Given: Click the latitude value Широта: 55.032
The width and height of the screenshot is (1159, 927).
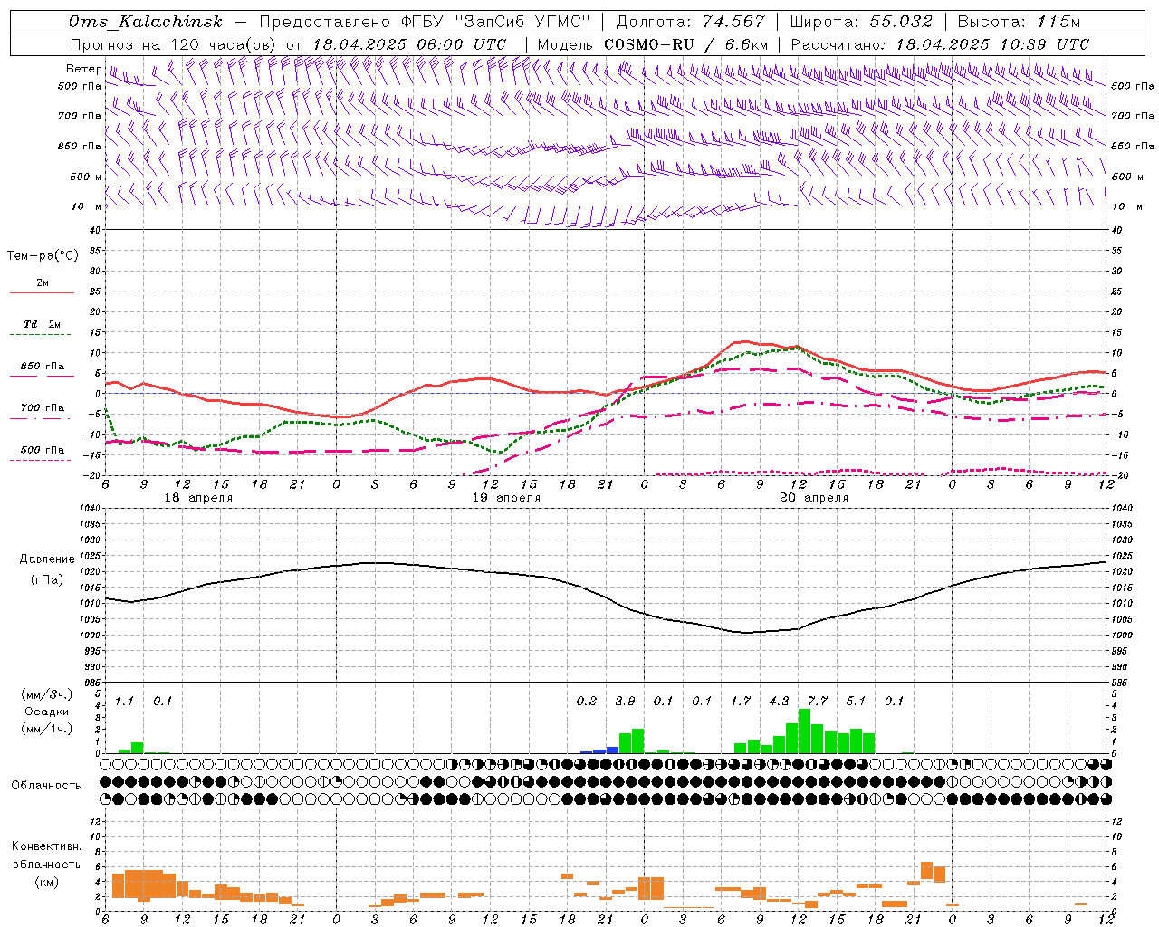Looking at the screenshot, I should click(x=861, y=23).
